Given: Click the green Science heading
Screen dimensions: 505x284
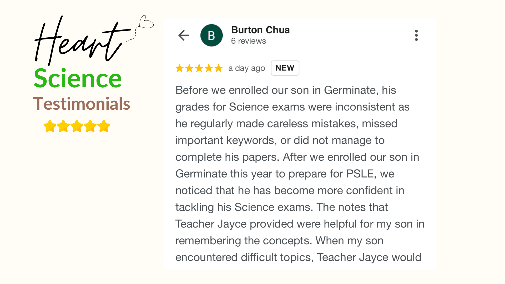Looking at the screenshot, I should point(78,78).
